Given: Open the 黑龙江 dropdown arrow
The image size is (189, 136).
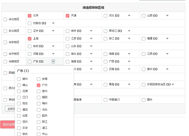Looking at the screenshot, I should [x=129, y=31].
